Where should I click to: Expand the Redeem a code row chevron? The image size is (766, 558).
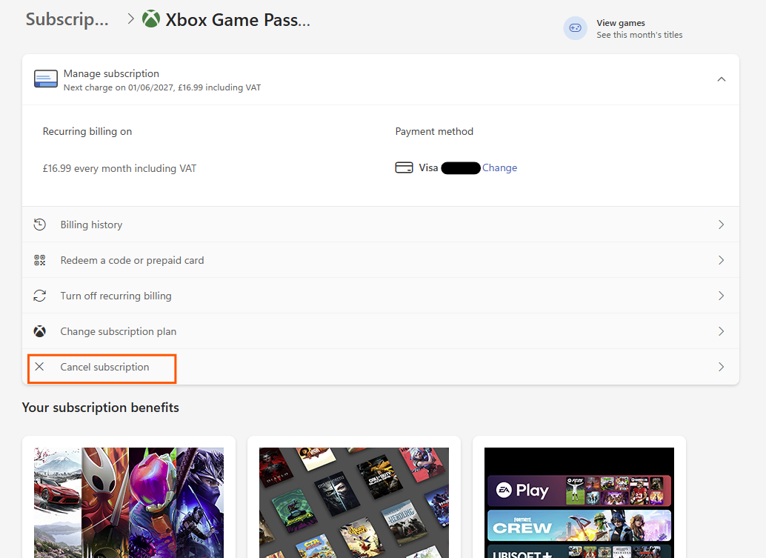tap(721, 260)
